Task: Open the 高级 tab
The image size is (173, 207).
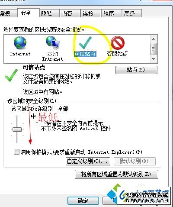Action: click(x=132, y=13)
